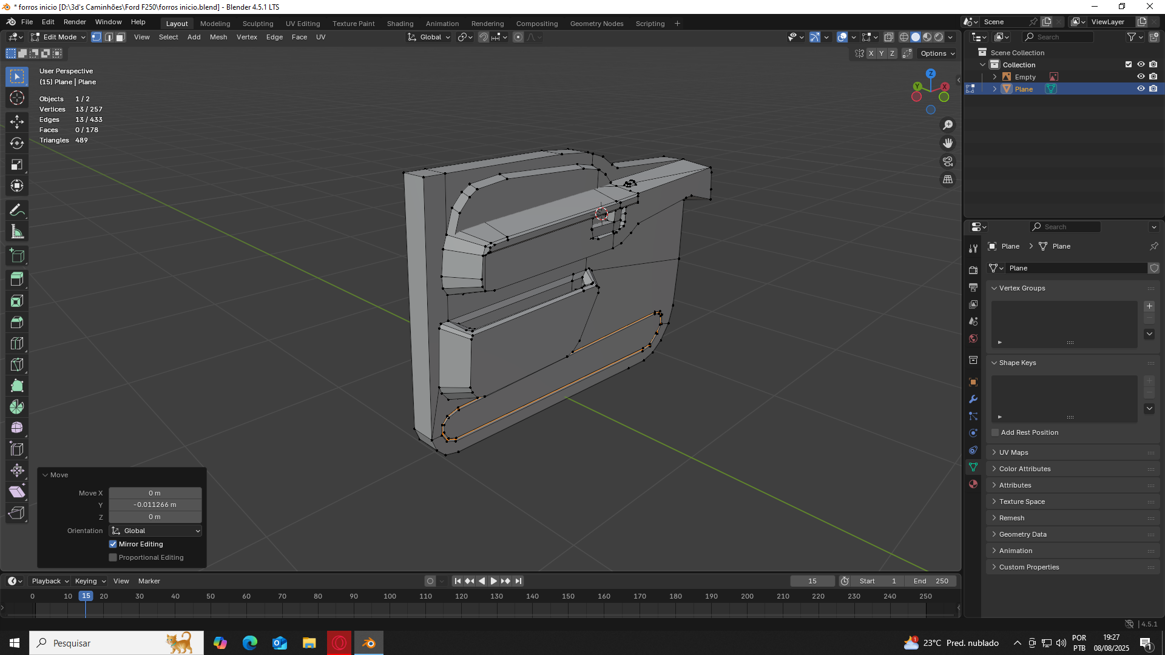
Task: Enable Add Rest Position checkbox
Action: point(995,432)
